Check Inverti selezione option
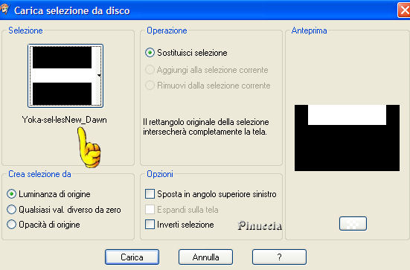The width and height of the screenshot is (410, 270). [x=150, y=225]
